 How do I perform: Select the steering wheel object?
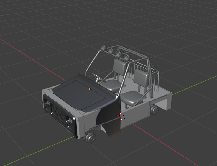(99, 78)
